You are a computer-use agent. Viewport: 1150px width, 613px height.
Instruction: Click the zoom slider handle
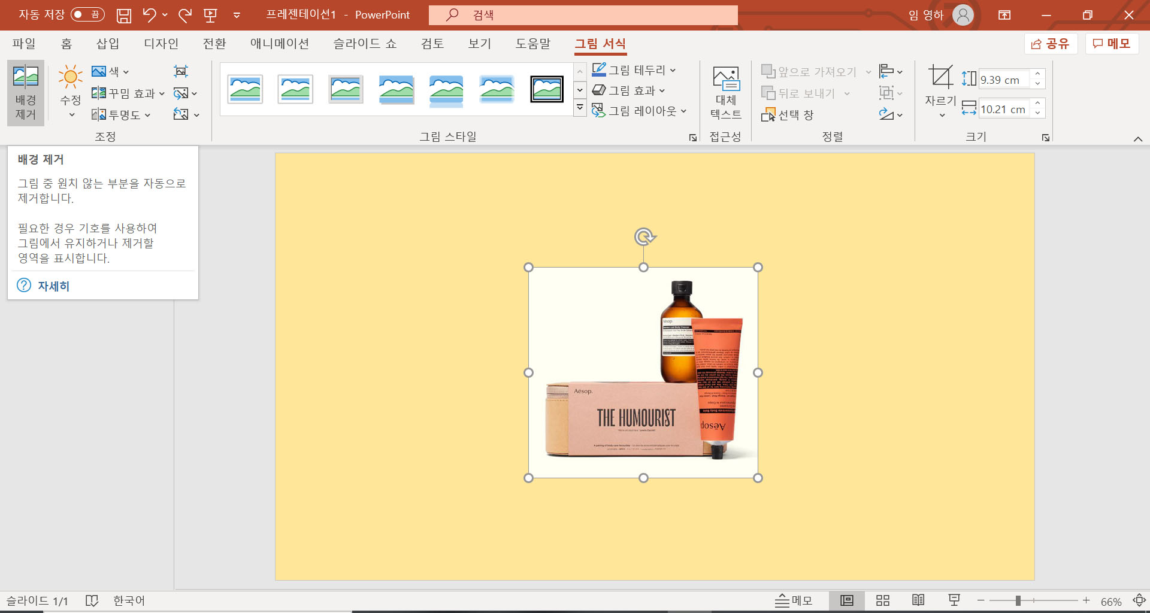[x=1018, y=600]
